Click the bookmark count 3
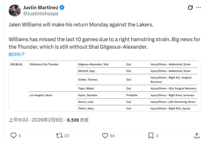The image size is (206, 141). (157, 136)
